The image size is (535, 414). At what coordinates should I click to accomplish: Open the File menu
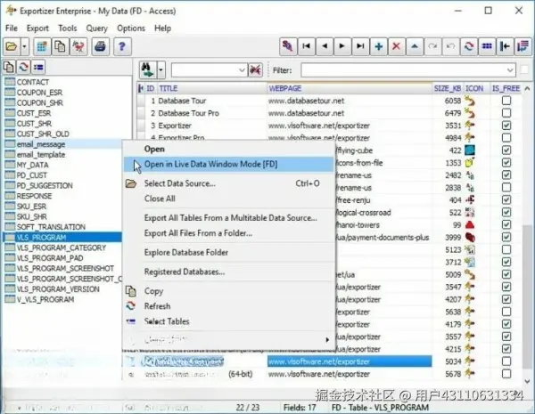coord(12,28)
